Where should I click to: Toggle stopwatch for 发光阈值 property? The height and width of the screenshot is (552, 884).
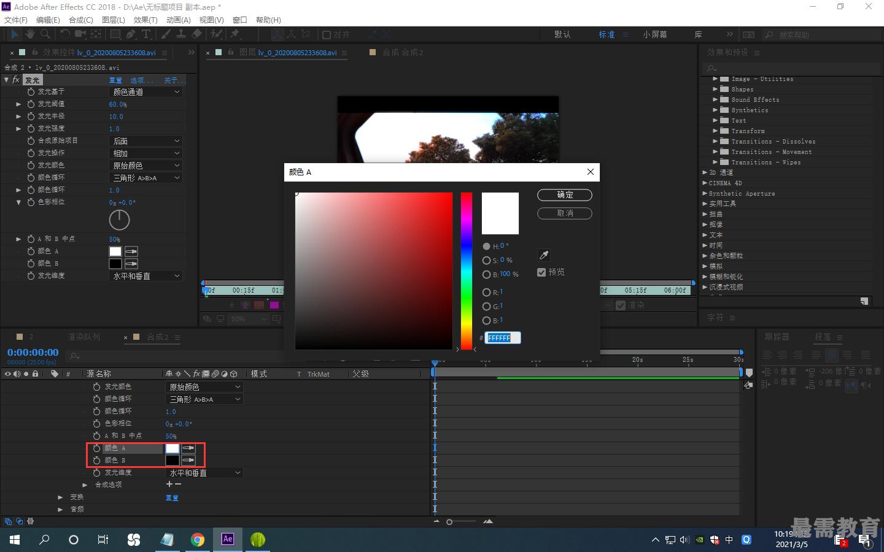pyautogui.click(x=31, y=104)
